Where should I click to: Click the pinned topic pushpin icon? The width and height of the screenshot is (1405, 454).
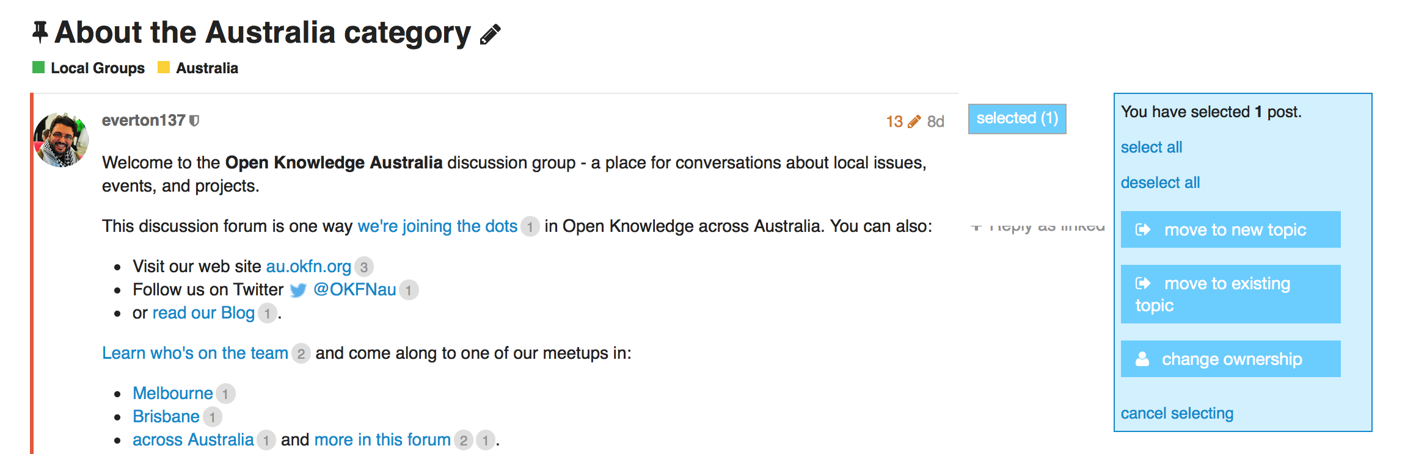(x=40, y=32)
